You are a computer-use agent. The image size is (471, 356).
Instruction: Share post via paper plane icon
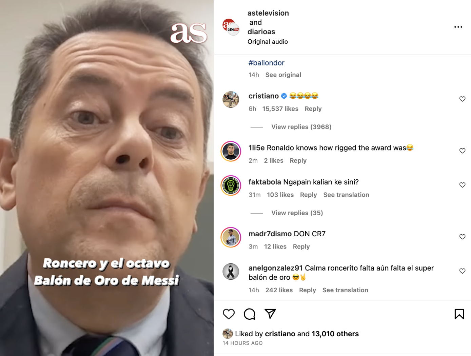click(270, 314)
